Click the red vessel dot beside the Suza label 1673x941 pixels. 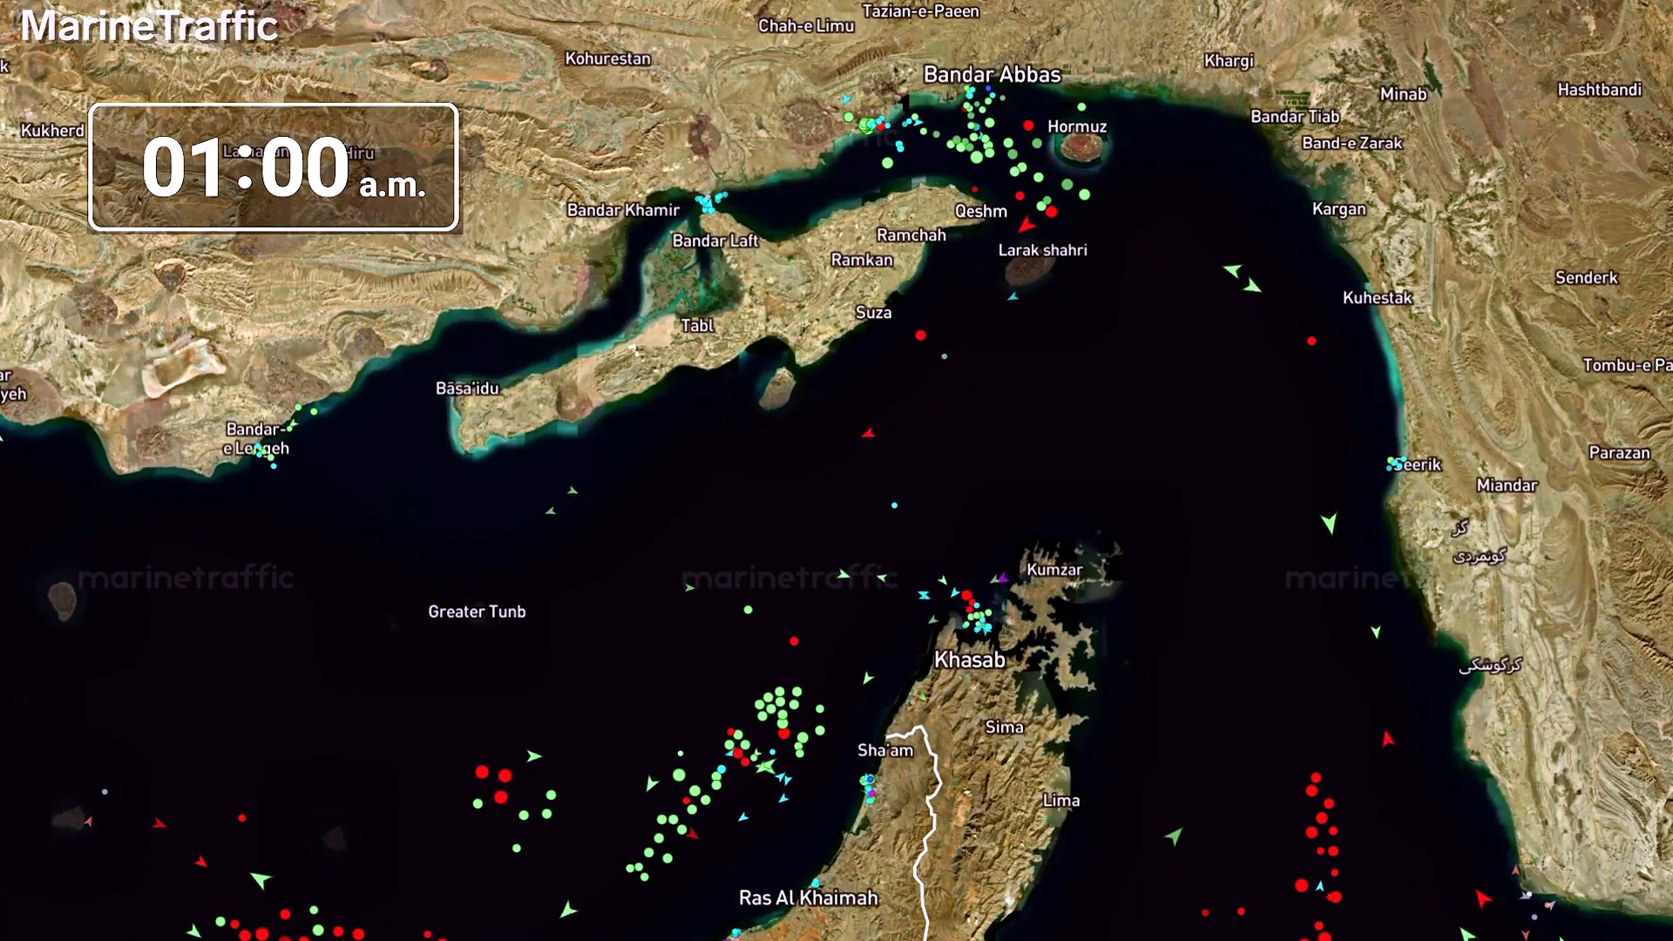coord(921,335)
